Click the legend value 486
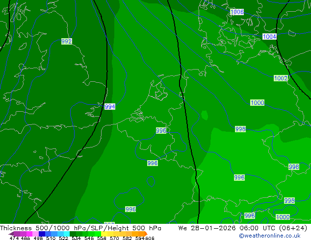Screen dimensions: 311x240 click(x=26, y=238)
